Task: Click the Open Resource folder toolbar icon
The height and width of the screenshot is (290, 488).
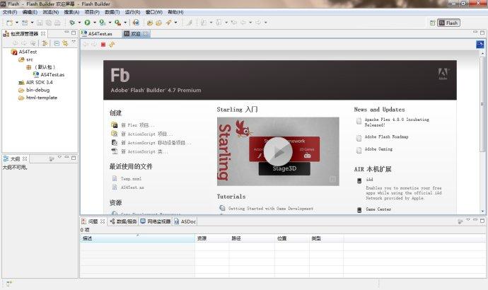Action: point(158,23)
